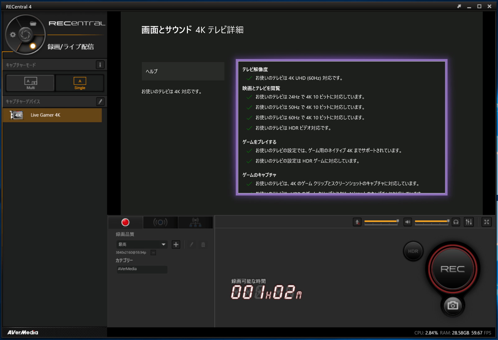Viewport: 498px width, 340px height.
Task: Switch to Single capture mode
Action: (80, 83)
